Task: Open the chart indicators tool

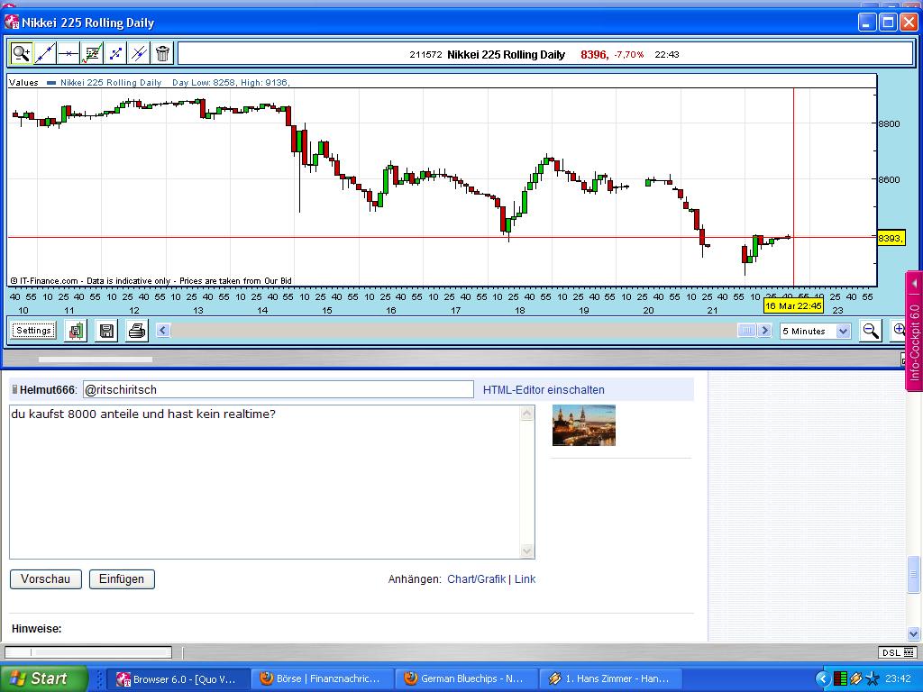Action: [92, 53]
